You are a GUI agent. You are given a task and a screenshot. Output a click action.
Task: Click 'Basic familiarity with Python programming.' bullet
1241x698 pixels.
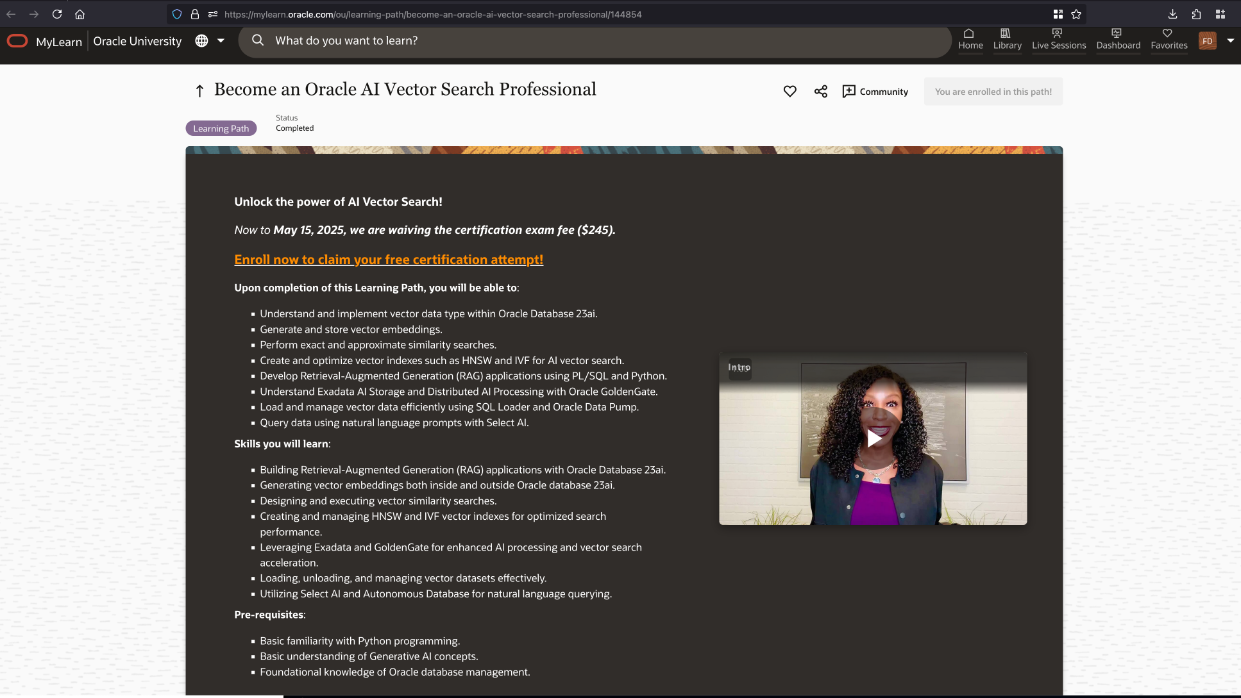(360, 641)
